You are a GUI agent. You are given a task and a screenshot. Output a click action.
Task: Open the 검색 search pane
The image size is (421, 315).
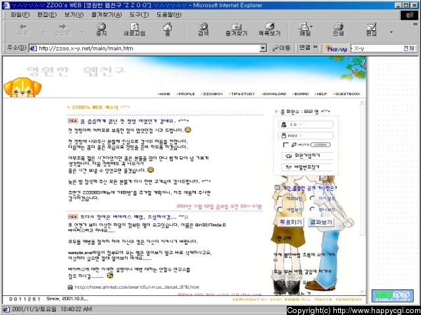(203, 30)
